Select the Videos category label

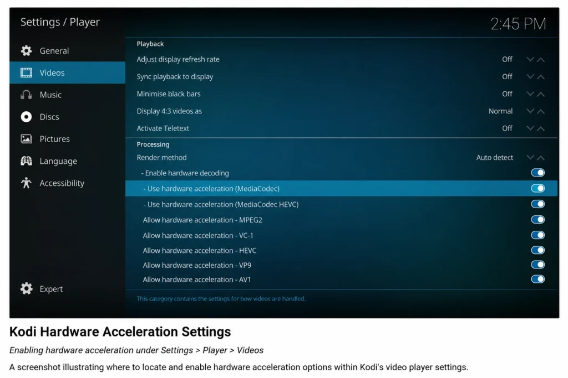52,73
